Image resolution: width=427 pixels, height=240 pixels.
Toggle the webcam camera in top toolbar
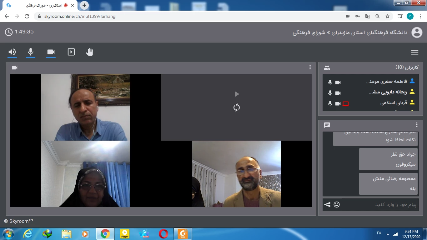point(51,52)
